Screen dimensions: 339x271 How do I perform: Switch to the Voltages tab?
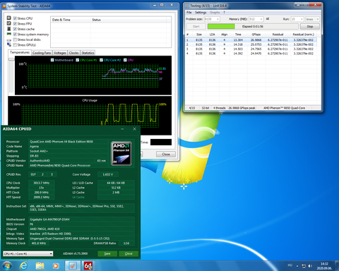click(60, 53)
